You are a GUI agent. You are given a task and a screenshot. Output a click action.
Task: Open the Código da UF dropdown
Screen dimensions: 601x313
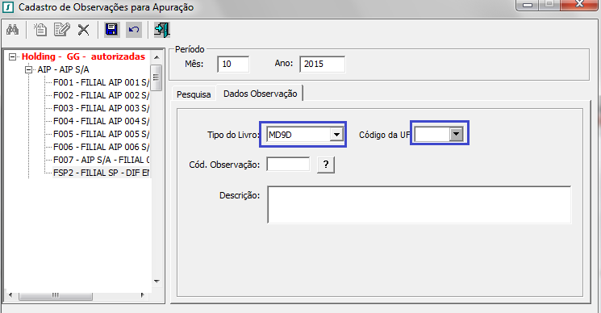coord(456,135)
